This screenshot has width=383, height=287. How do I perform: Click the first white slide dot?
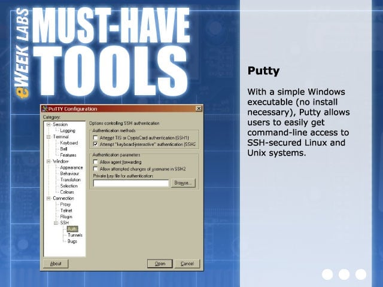[327, 274]
